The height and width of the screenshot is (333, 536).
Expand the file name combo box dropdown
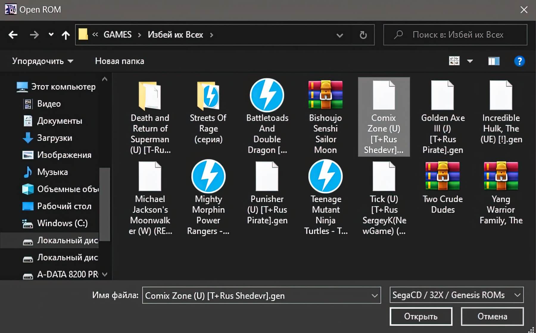pos(374,296)
